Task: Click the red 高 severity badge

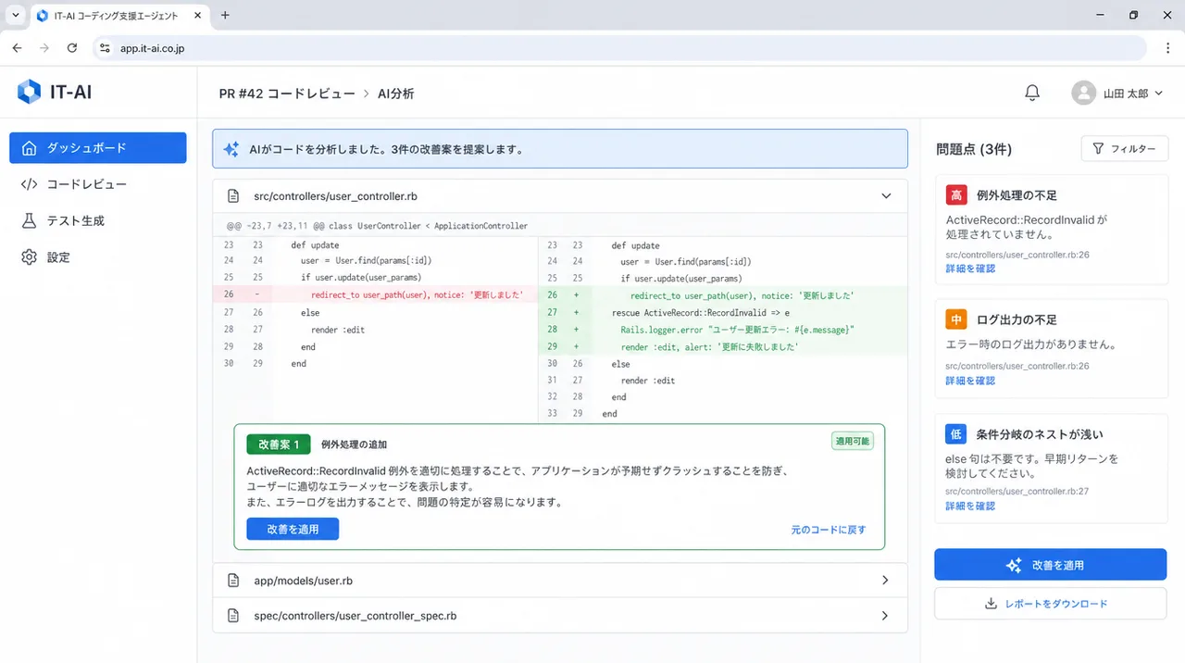Action: 956,195
